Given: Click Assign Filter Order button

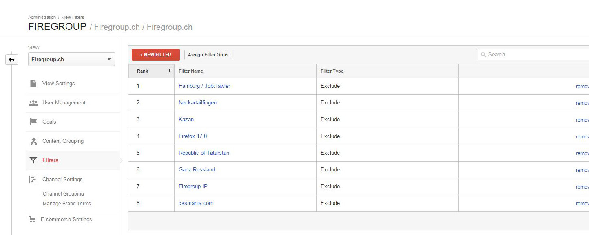Looking at the screenshot, I should [x=208, y=55].
